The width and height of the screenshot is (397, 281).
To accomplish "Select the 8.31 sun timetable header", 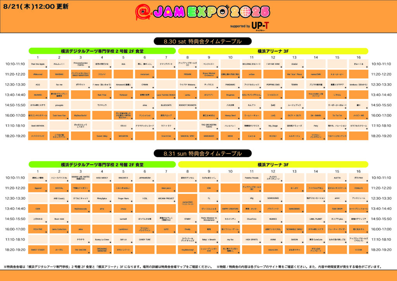I will click(x=198, y=153).
